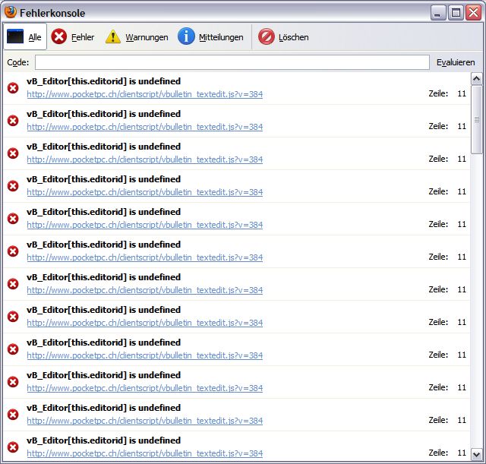Focus the Code input field

pos(232,62)
